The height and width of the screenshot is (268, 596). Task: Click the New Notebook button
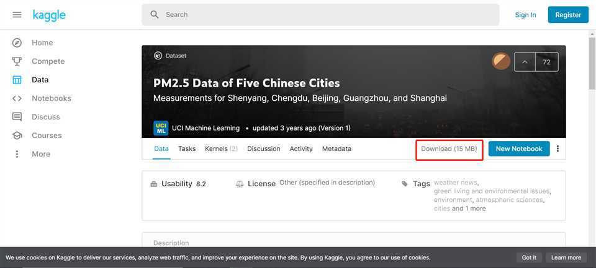[x=519, y=149]
